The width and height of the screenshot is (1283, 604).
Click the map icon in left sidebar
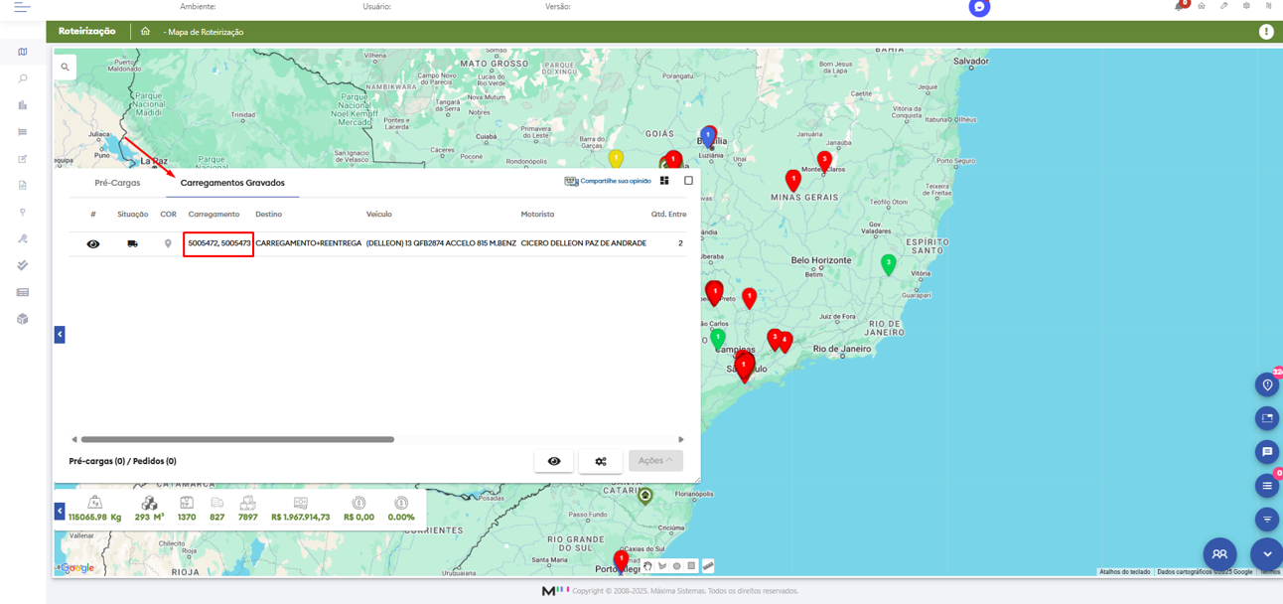point(23,52)
